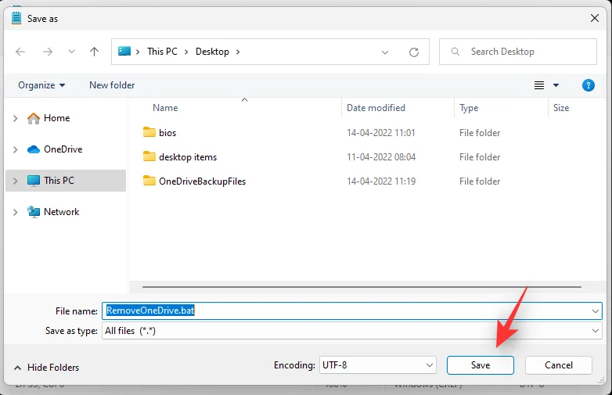Select the bios folder name
The image size is (612, 395).
(x=167, y=132)
